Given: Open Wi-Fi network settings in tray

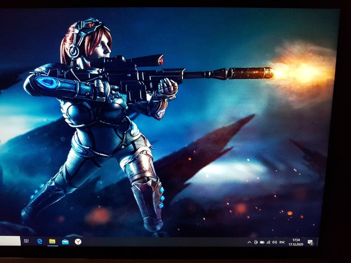Looking at the screenshot, I should [x=269, y=242].
